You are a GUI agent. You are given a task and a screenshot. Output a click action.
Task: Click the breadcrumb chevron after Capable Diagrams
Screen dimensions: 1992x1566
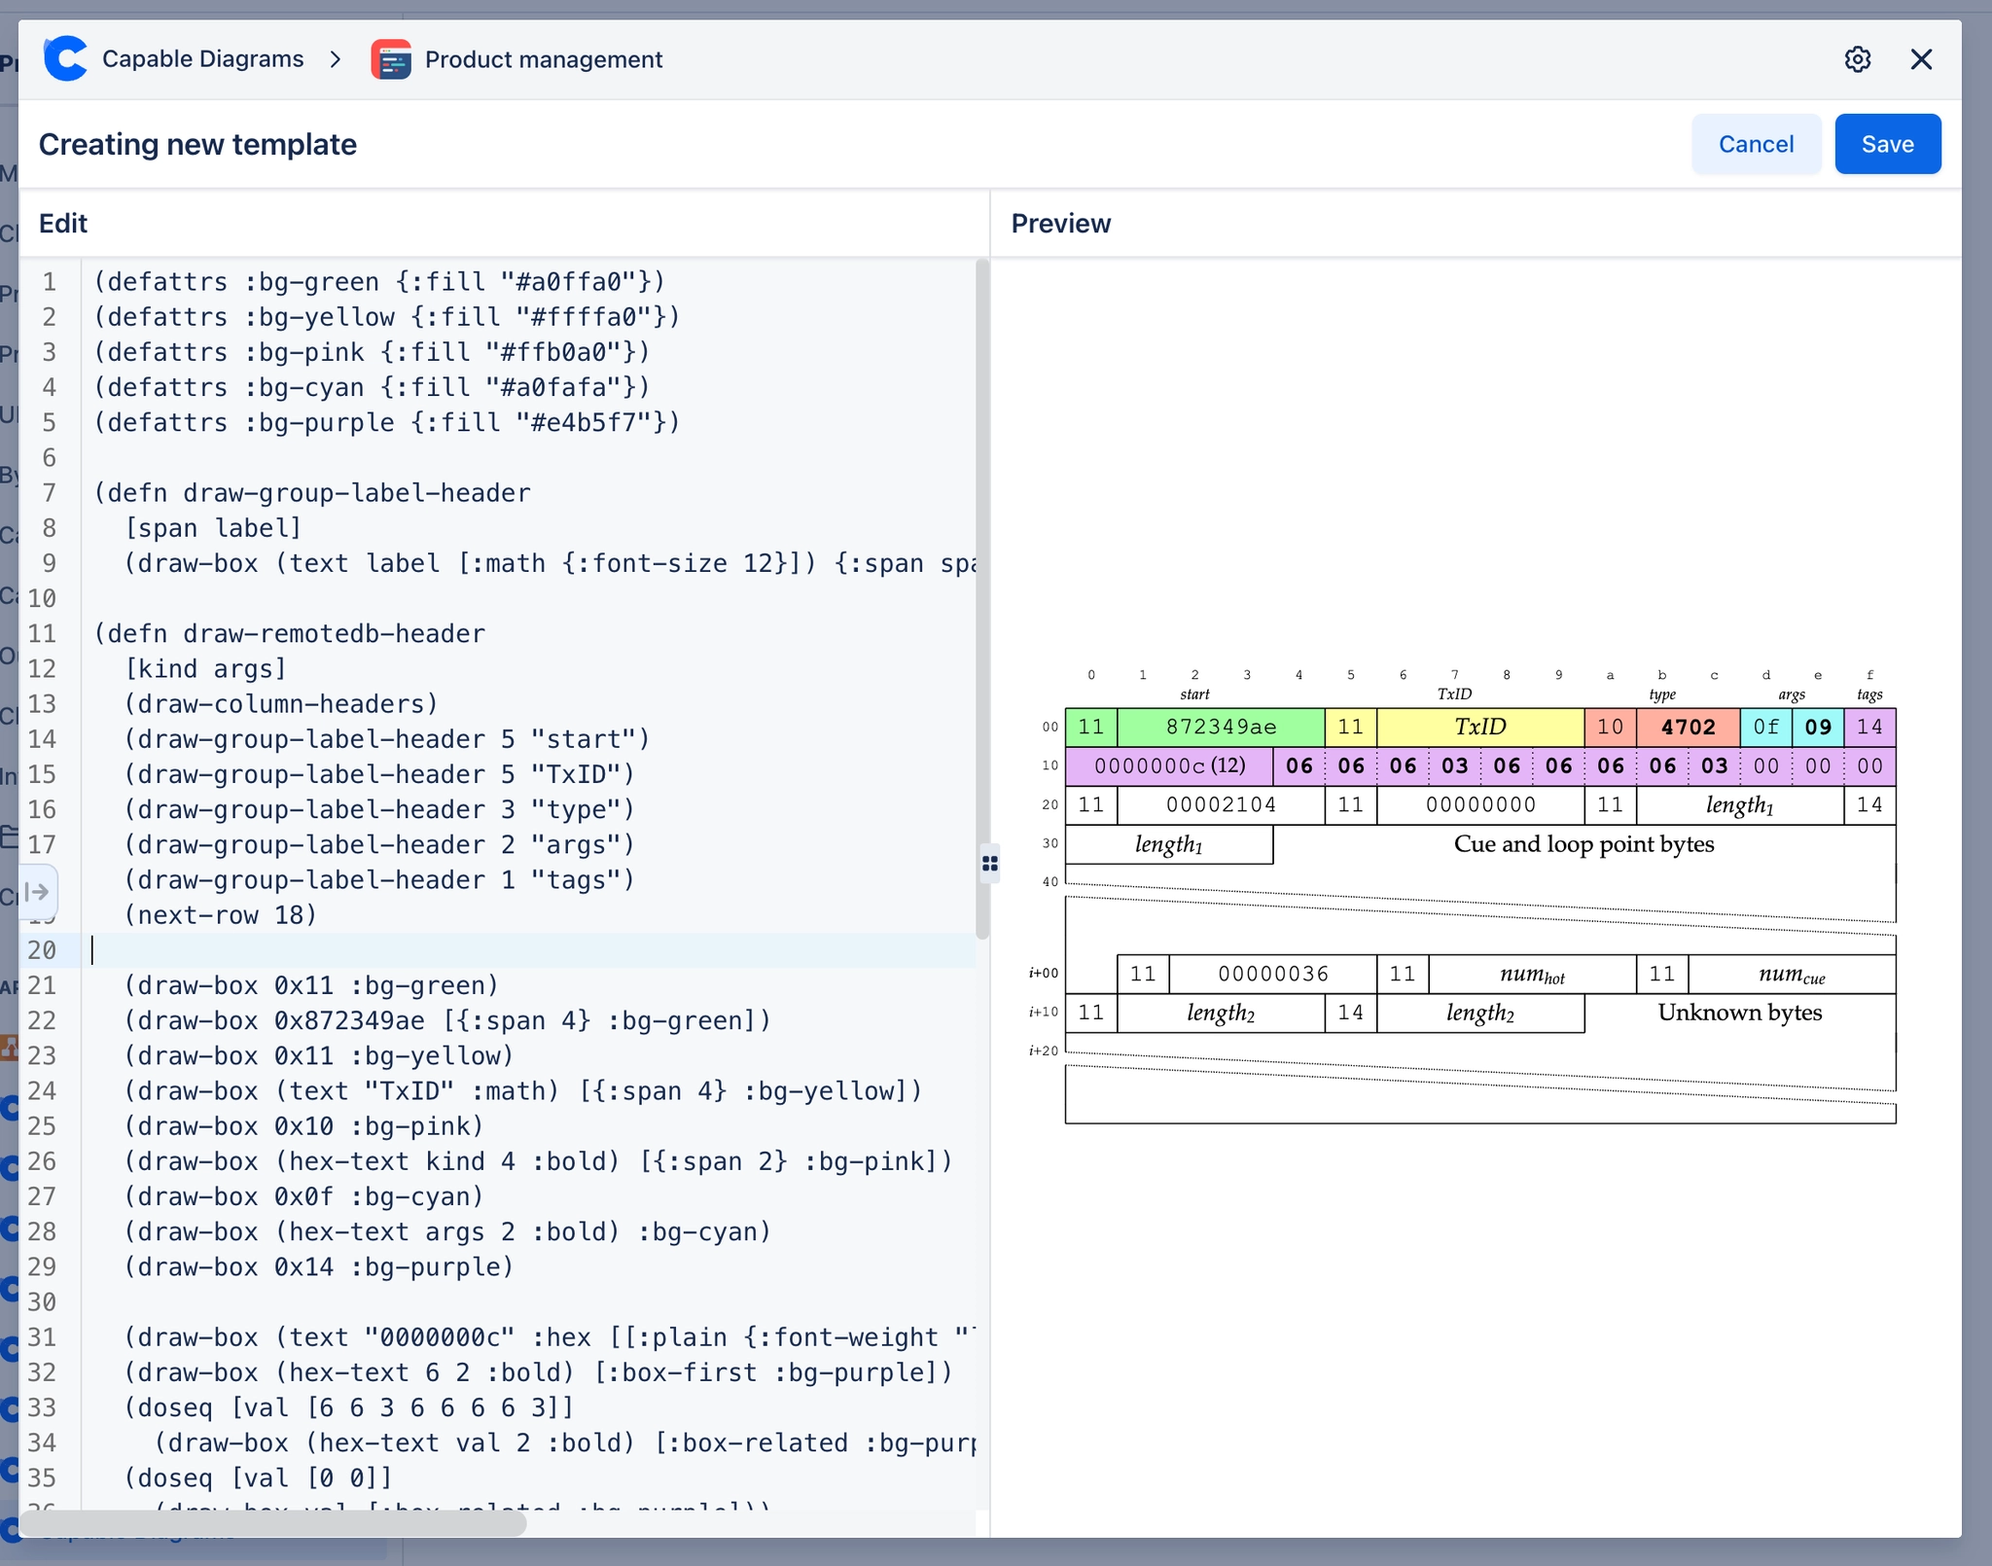pyautogui.click(x=335, y=59)
